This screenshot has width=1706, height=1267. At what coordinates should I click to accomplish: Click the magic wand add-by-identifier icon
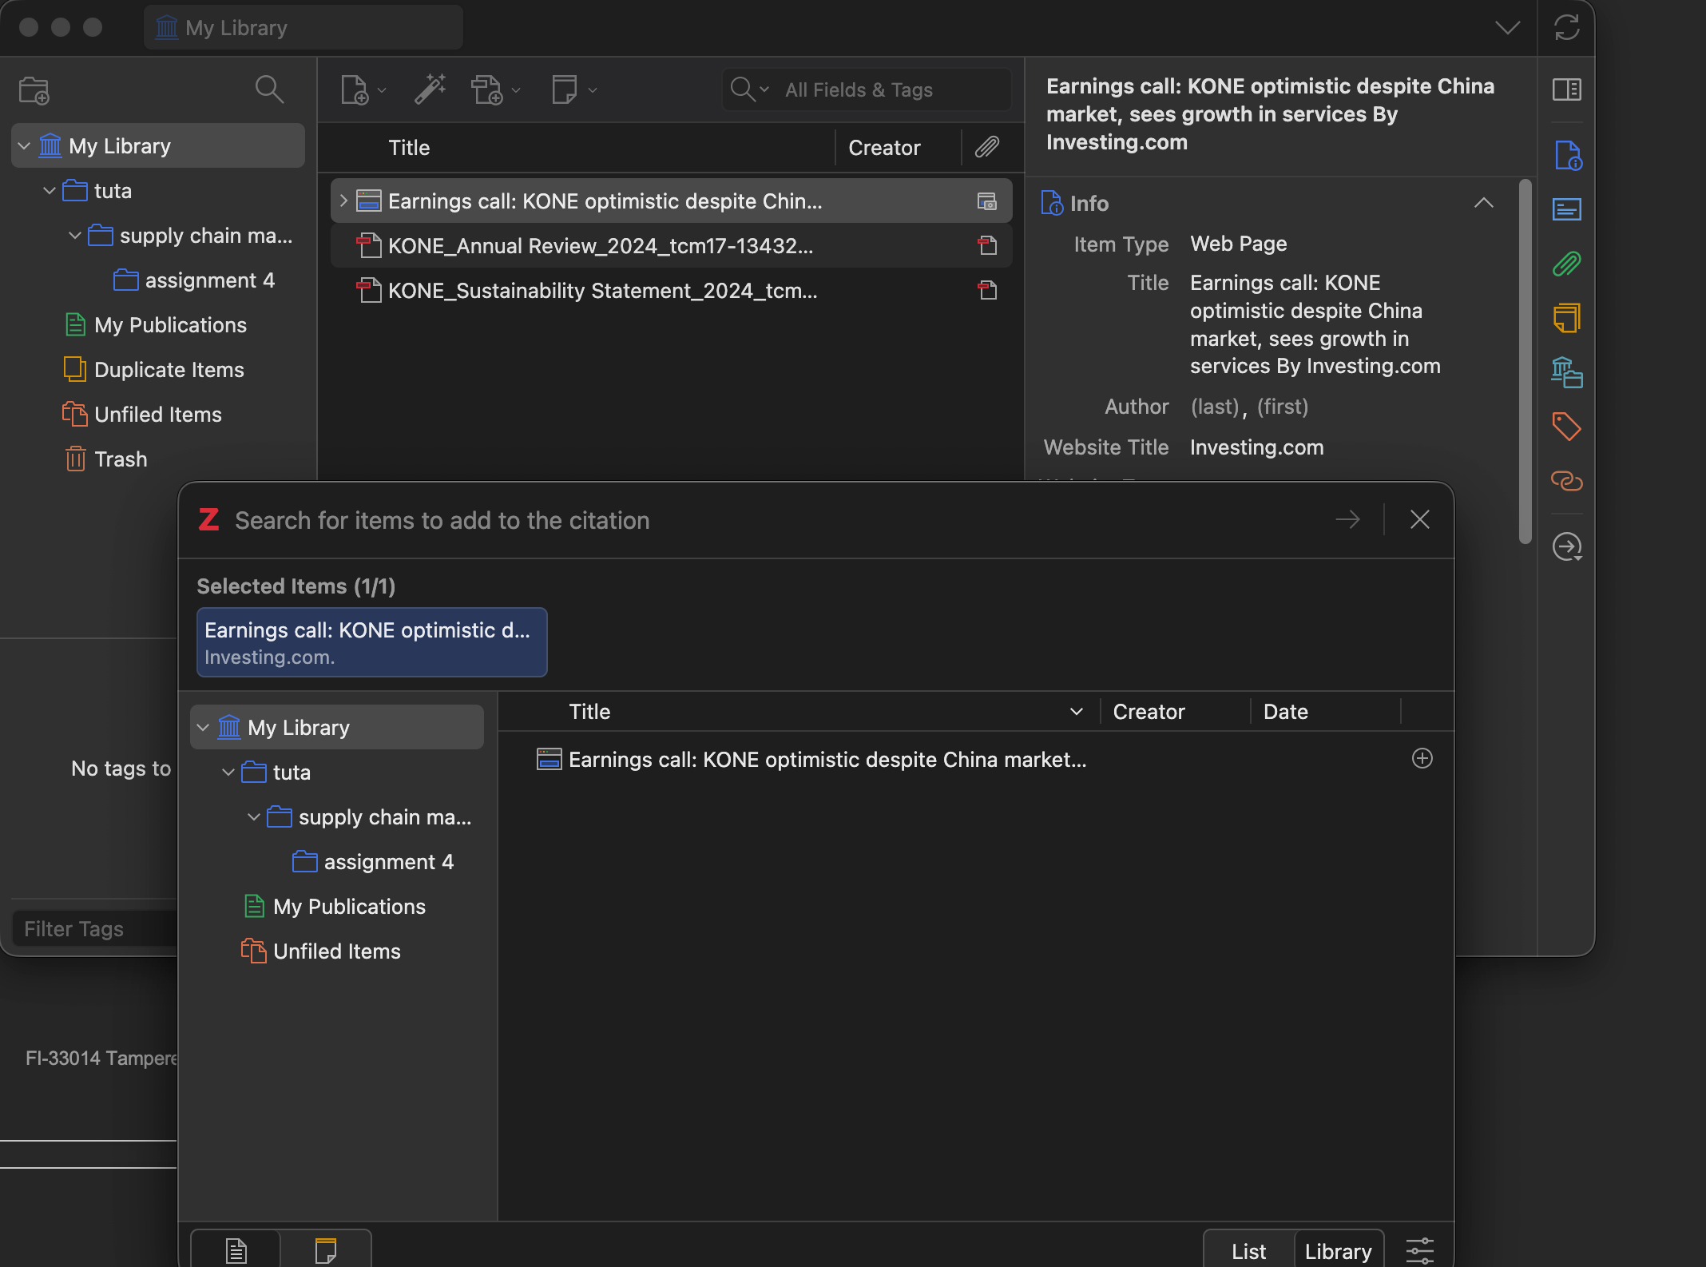click(x=430, y=89)
